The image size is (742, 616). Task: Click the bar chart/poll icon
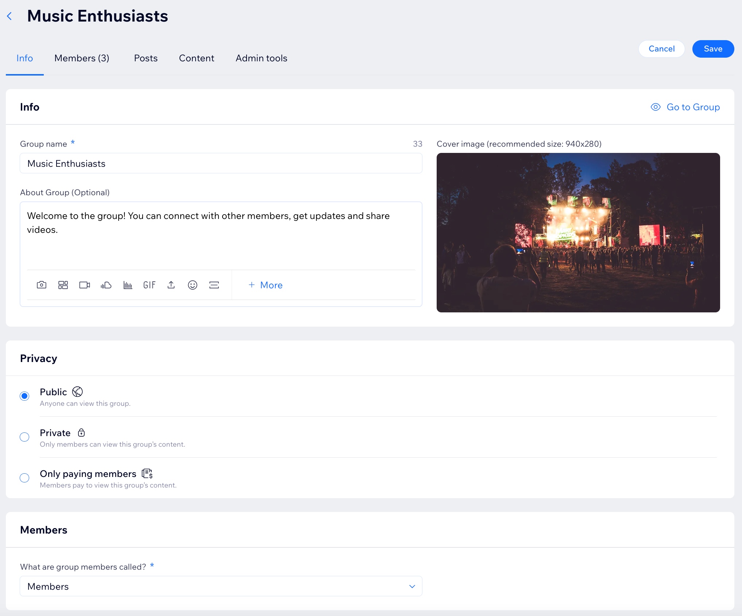(x=128, y=285)
